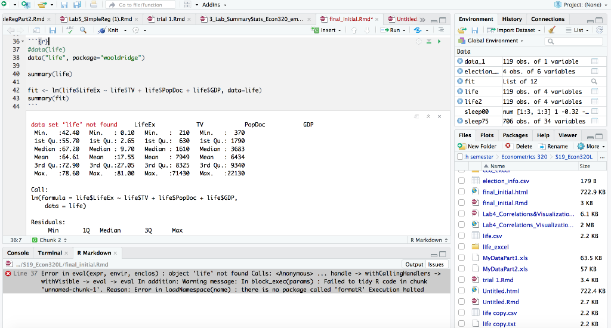Expand the fit object with its magnifier icon
This screenshot has height=328, width=611.
[x=594, y=82]
